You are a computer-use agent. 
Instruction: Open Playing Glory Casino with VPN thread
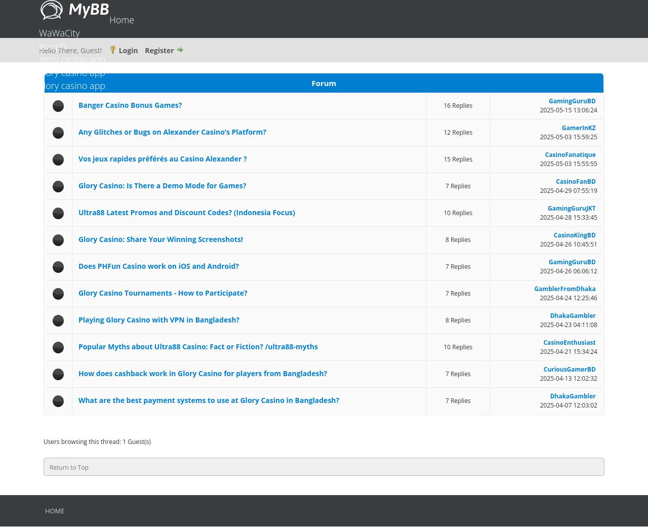(158, 320)
